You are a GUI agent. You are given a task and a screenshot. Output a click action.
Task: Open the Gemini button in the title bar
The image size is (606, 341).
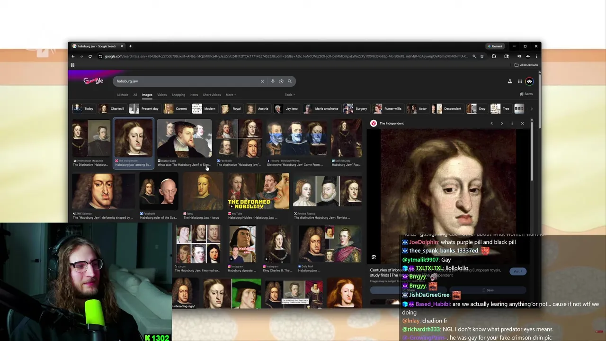point(495,46)
